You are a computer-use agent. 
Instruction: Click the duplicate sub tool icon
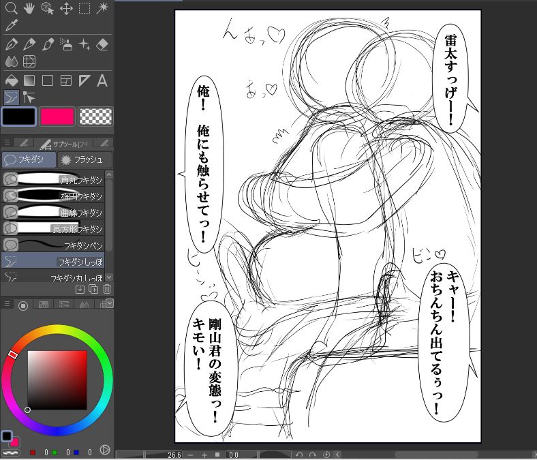pyautogui.click(x=93, y=289)
